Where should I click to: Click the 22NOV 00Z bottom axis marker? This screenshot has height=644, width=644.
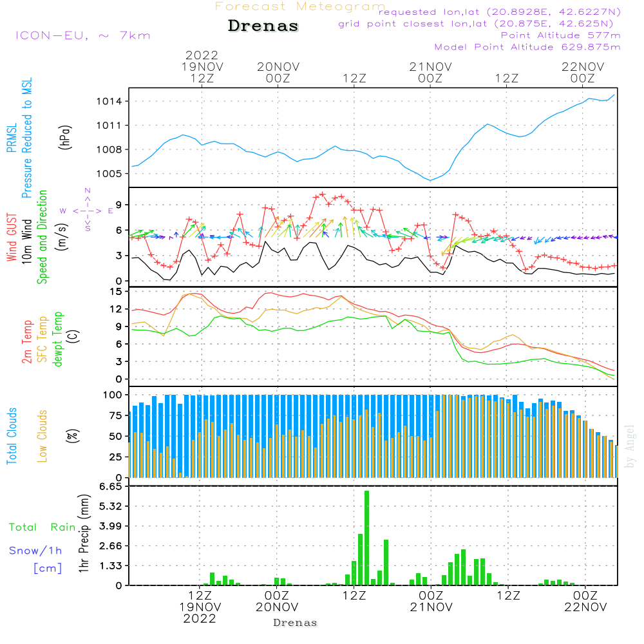[584, 601]
